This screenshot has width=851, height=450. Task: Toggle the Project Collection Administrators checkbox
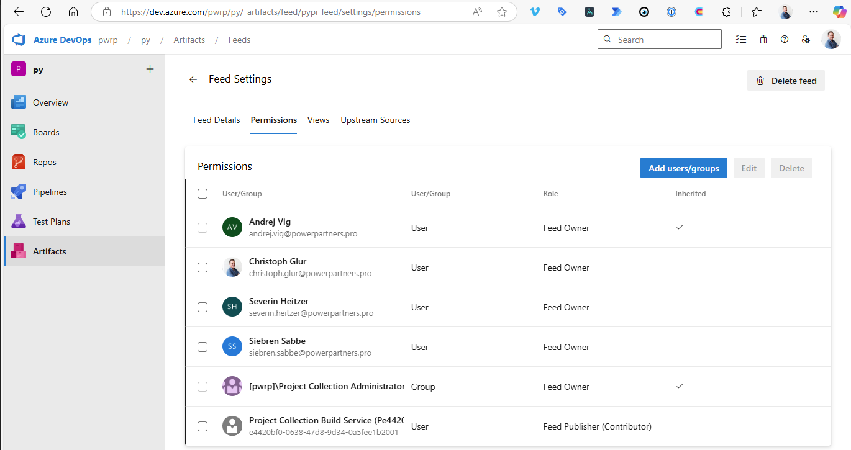pos(203,387)
